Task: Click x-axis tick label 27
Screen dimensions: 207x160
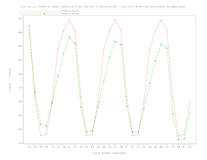Action: [81, 147]
